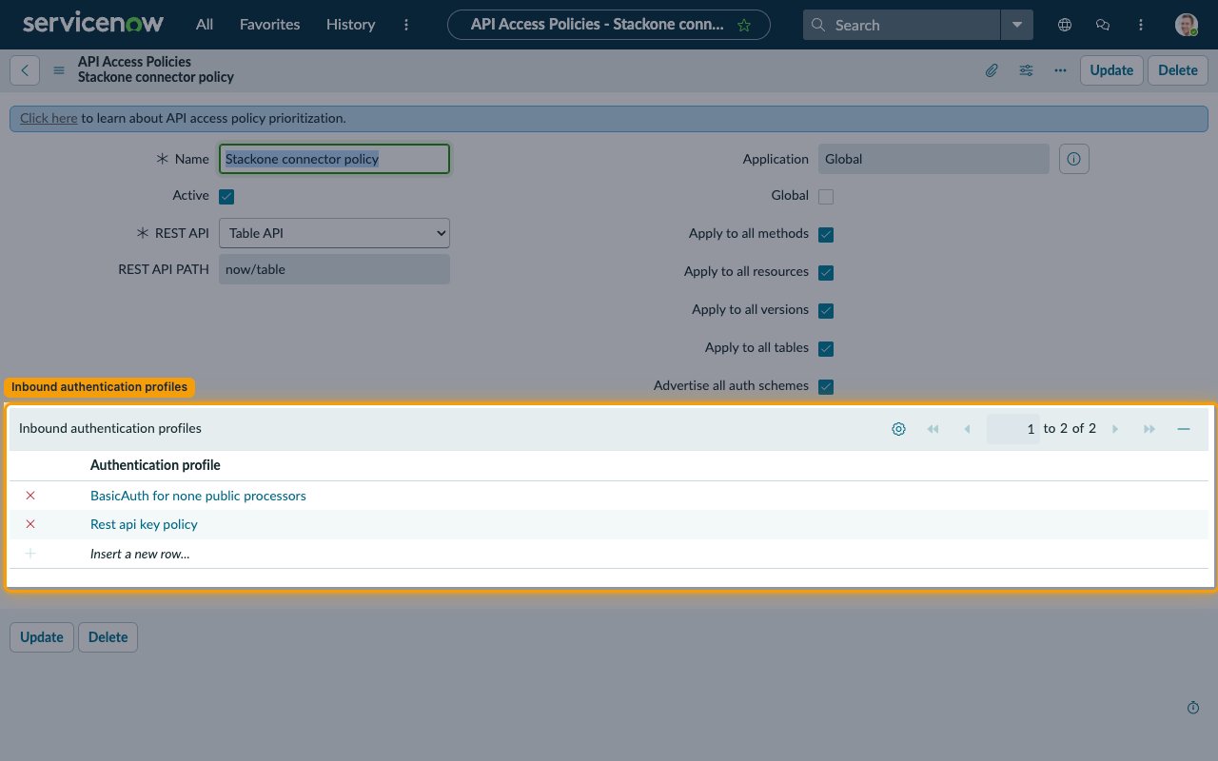
Task: Open the chat sidebar icon
Action: coord(1103,25)
